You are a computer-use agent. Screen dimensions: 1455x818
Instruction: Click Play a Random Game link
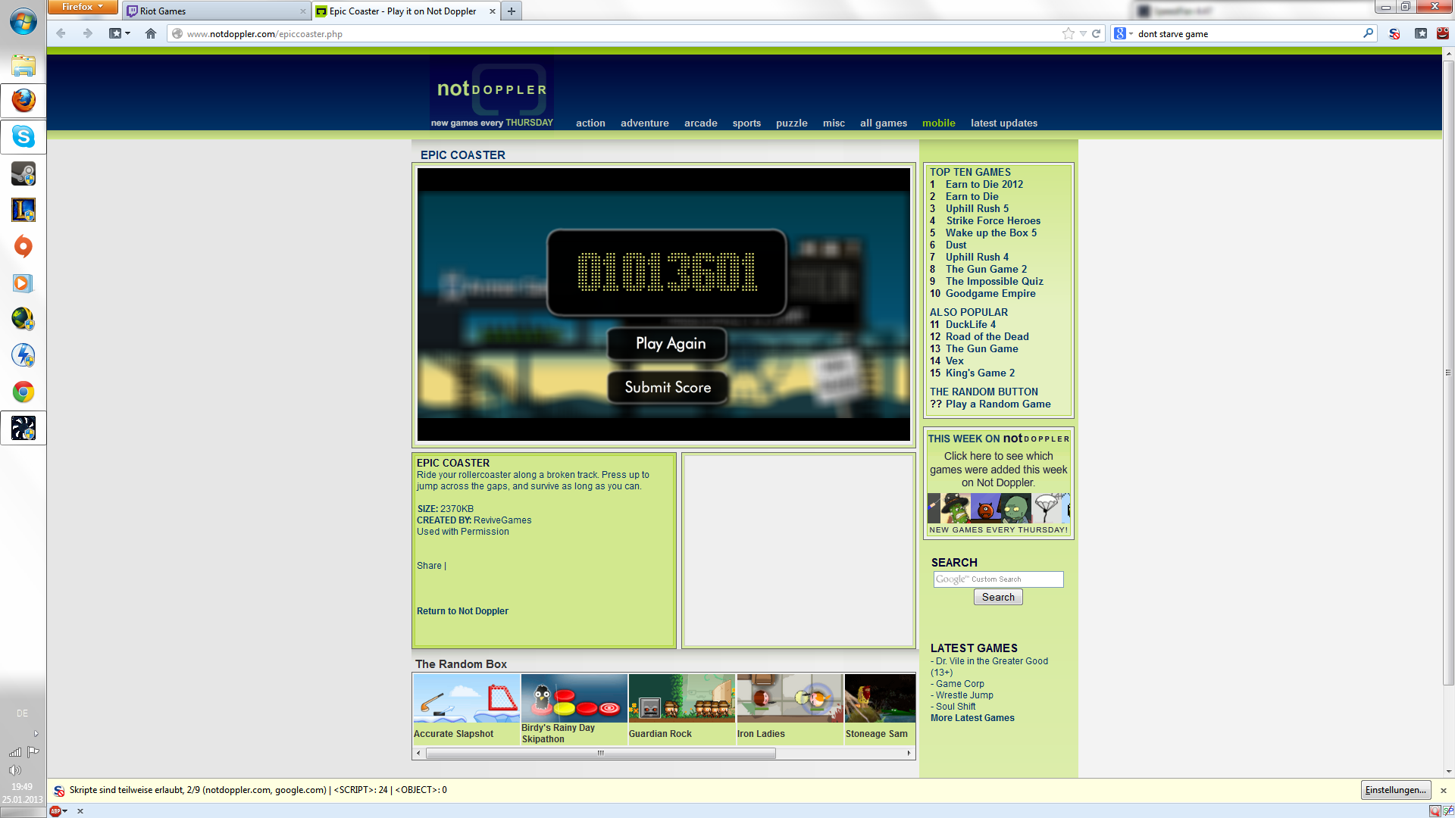click(x=998, y=404)
